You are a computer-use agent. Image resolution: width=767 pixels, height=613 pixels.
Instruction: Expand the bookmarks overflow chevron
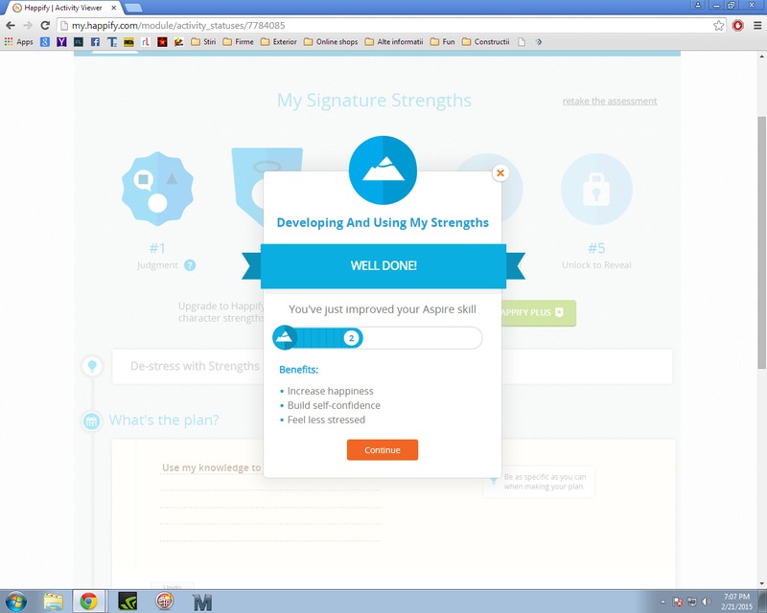539,42
